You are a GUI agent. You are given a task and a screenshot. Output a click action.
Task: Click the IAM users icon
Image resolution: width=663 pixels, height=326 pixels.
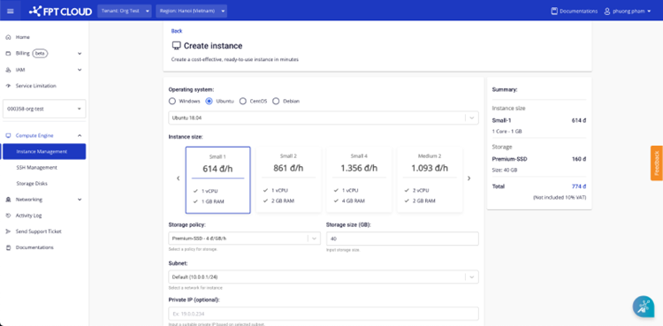[x=8, y=70]
